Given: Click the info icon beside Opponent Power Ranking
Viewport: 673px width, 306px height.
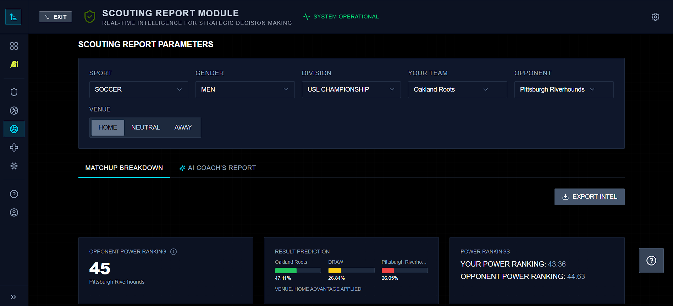Looking at the screenshot, I should click(173, 252).
